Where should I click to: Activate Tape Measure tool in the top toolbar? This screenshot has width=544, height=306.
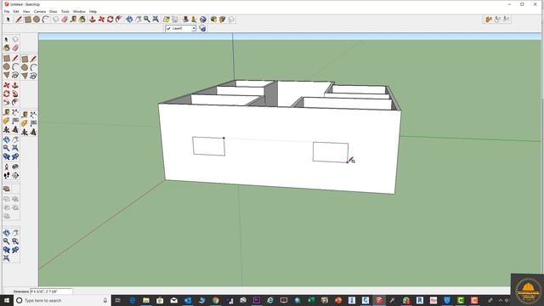point(73,20)
